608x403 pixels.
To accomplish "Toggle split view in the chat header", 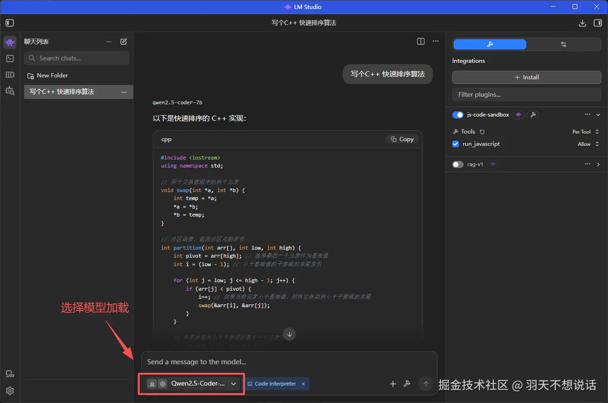I will coord(421,42).
